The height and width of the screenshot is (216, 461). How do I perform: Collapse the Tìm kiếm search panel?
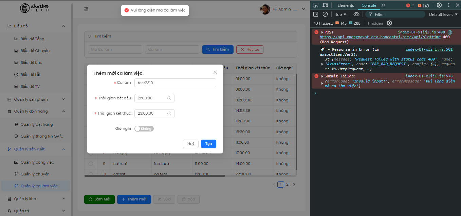pos(90,36)
